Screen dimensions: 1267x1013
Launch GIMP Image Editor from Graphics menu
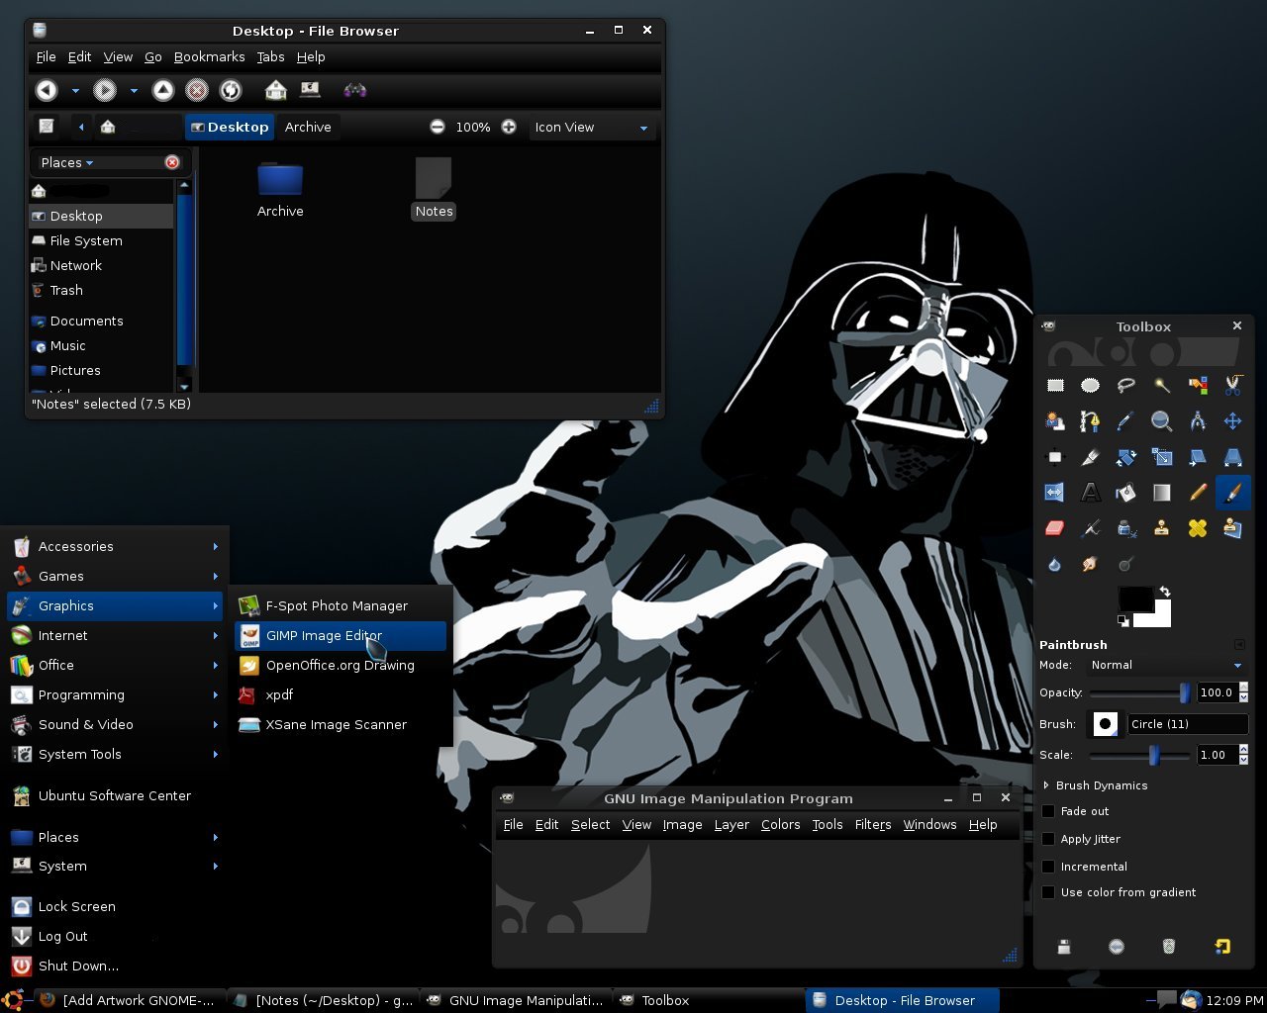341,635
